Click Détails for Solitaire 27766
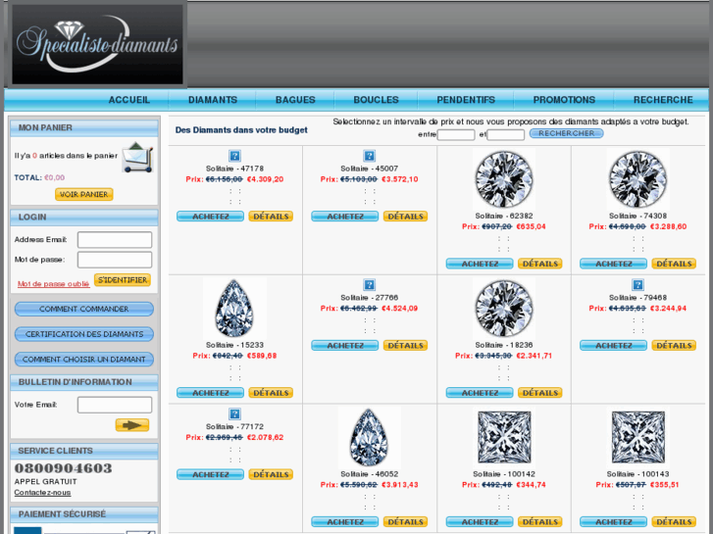713x534 pixels. [x=405, y=346]
